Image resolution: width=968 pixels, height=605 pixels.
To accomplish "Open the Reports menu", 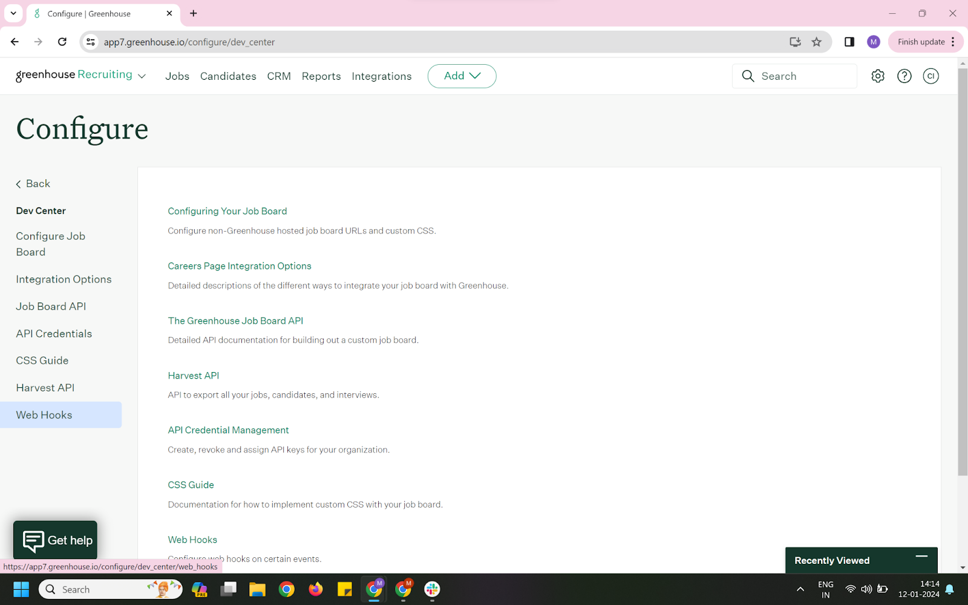I will [321, 76].
